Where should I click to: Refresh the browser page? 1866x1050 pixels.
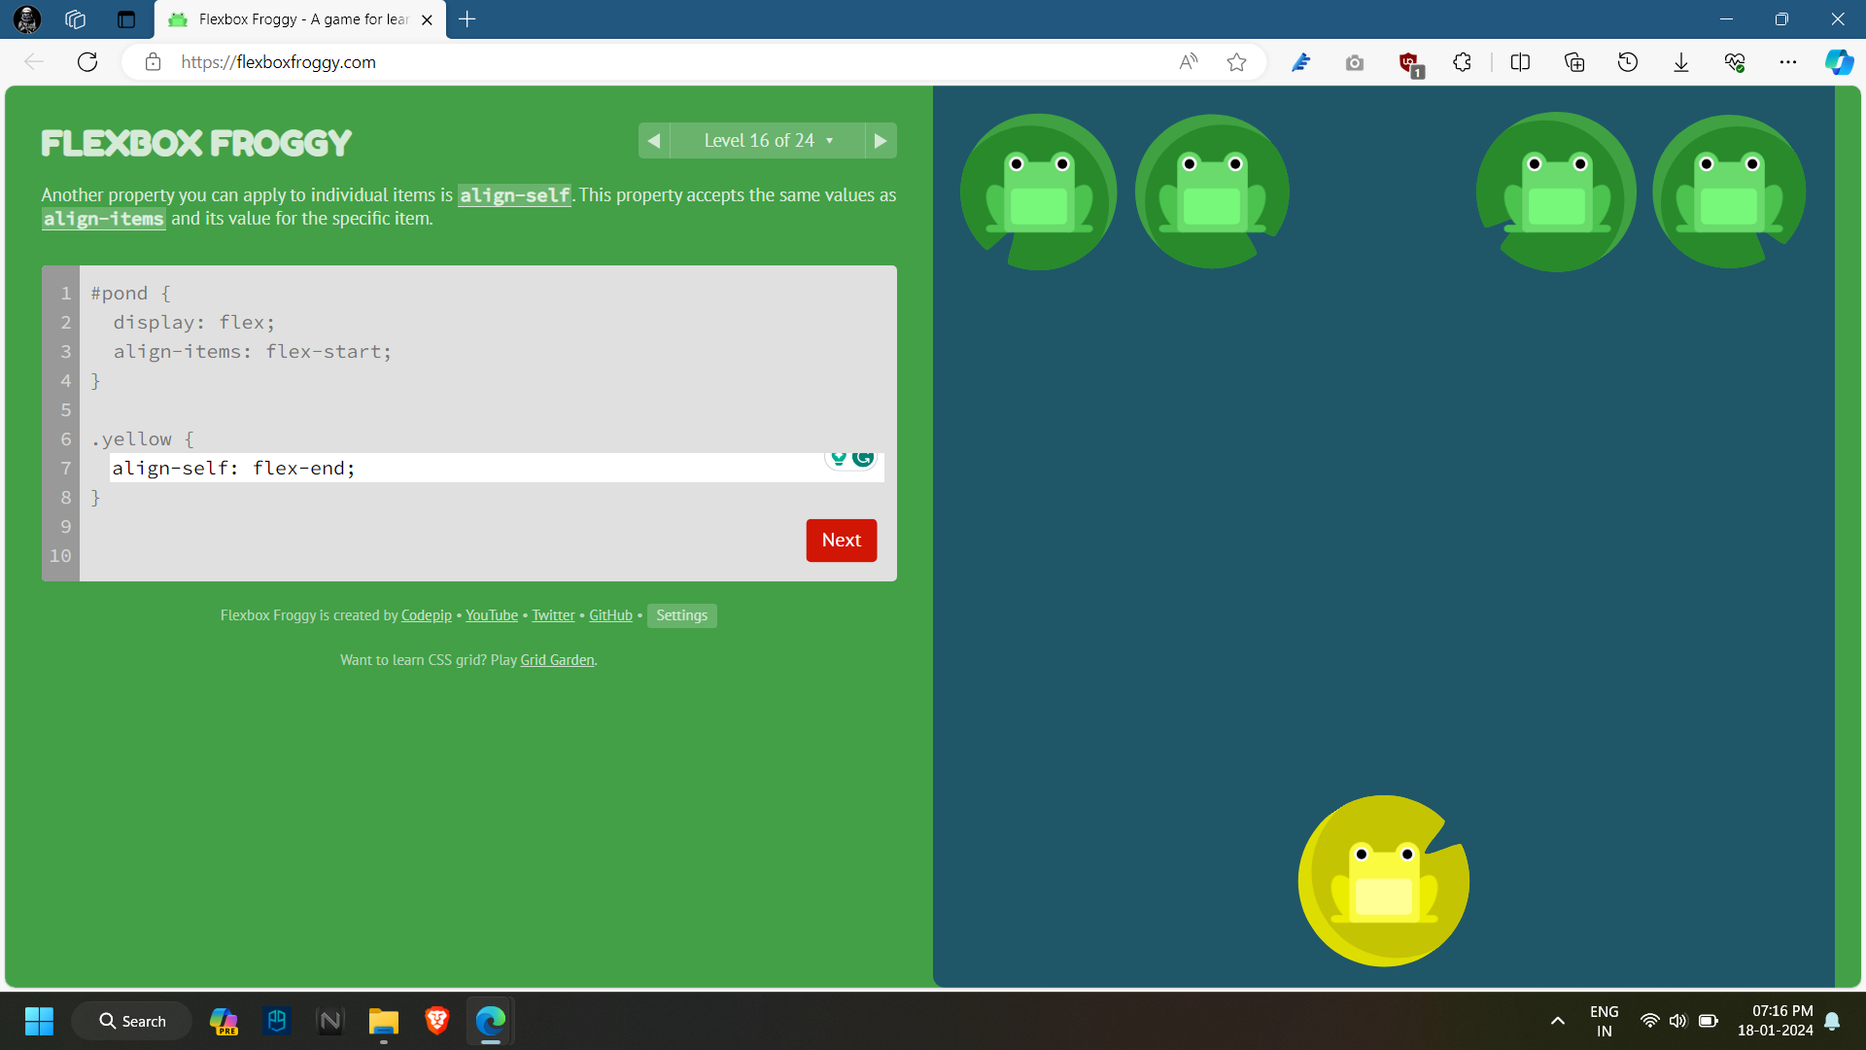coord(87,62)
